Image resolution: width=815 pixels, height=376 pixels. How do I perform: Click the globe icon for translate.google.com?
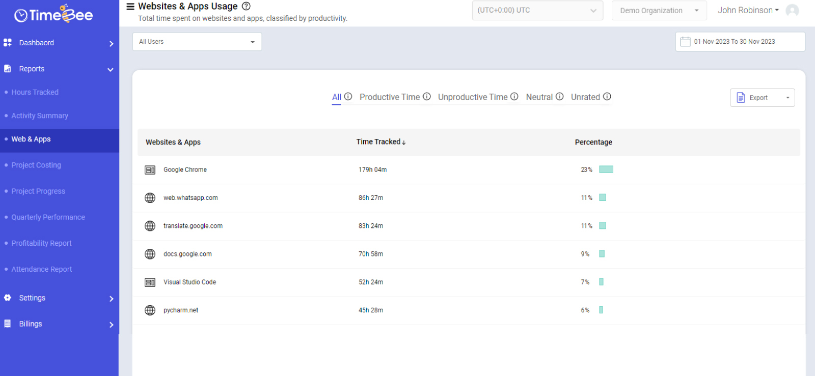150,226
